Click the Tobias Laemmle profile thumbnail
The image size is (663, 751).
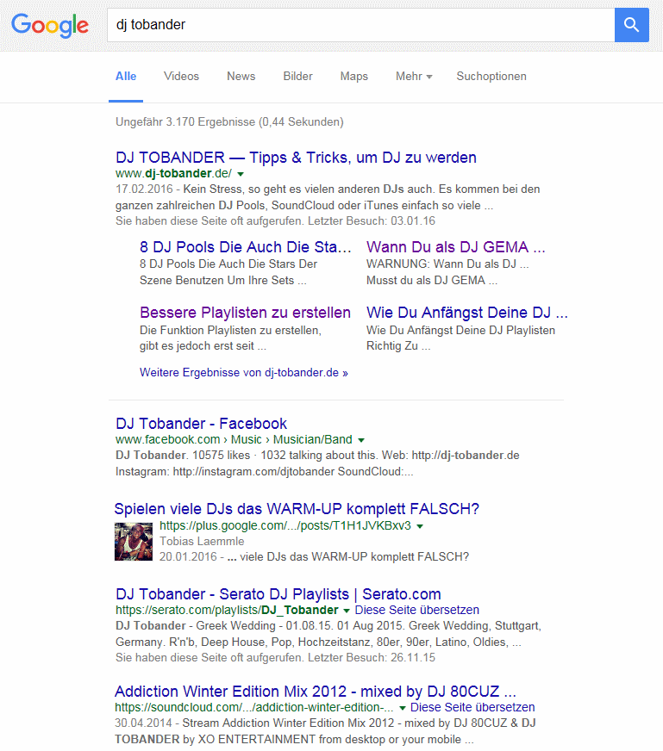(134, 542)
